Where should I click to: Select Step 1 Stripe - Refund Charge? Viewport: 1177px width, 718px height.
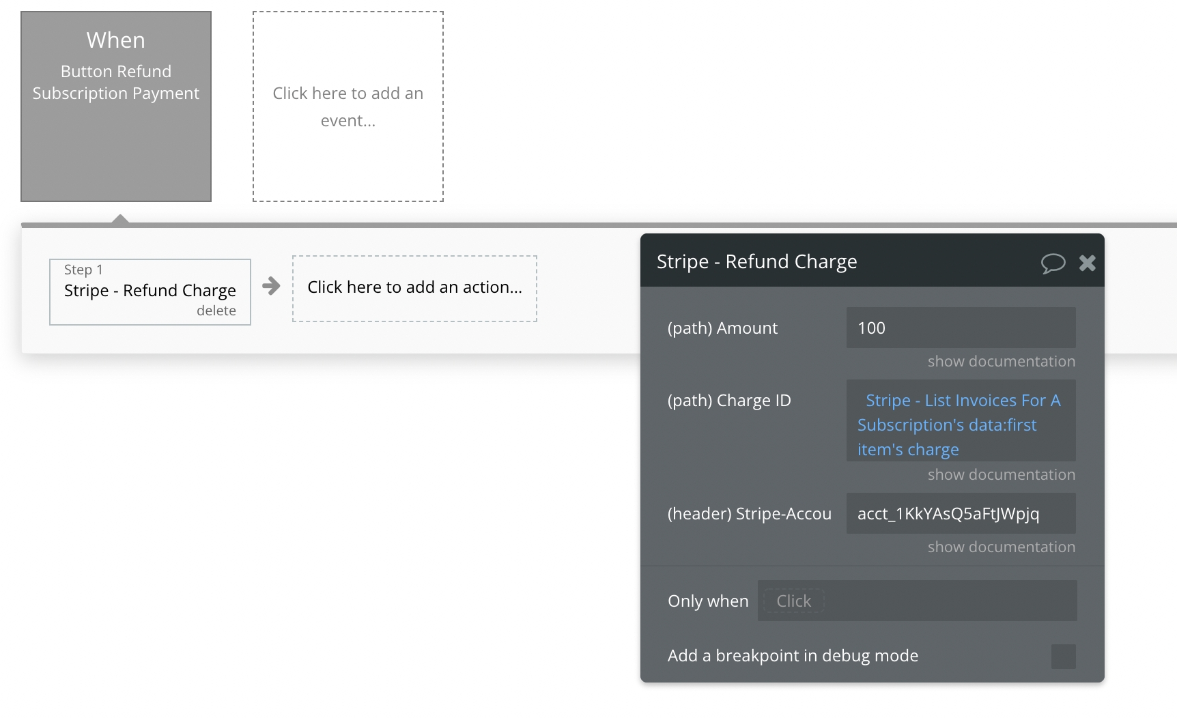tap(150, 290)
